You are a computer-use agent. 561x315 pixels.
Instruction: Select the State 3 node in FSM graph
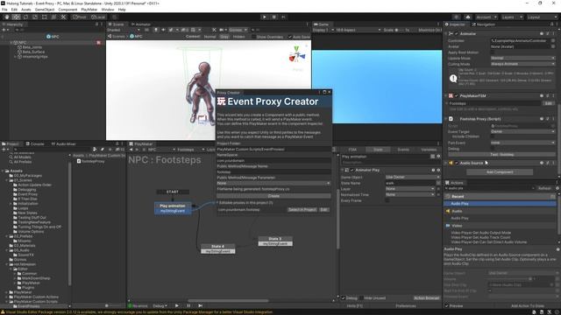[x=275, y=239]
